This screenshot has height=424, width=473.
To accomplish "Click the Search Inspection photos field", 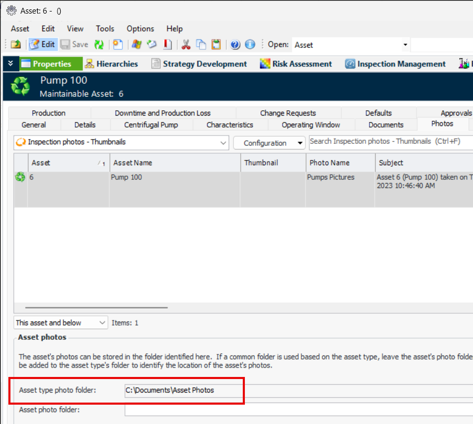I will [x=390, y=142].
